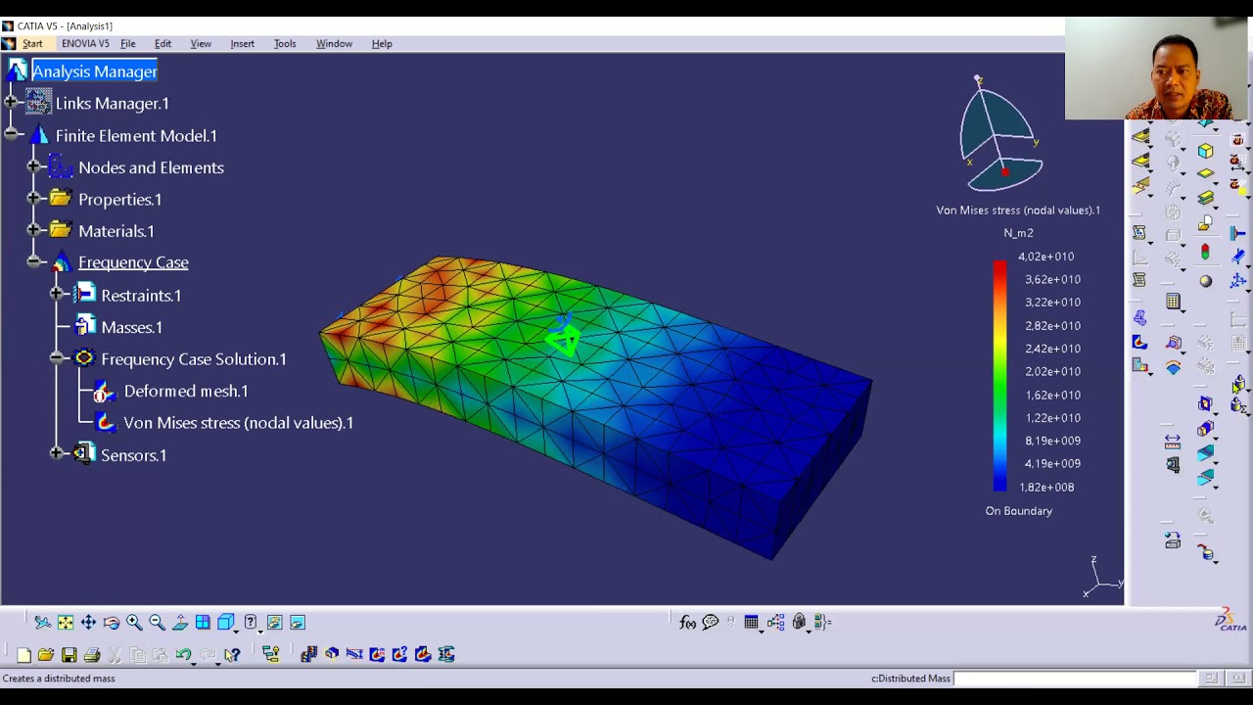Click the Zoom In magnifier
Image resolution: width=1253 pixels, height=705 pixels.
pos(134,623)
